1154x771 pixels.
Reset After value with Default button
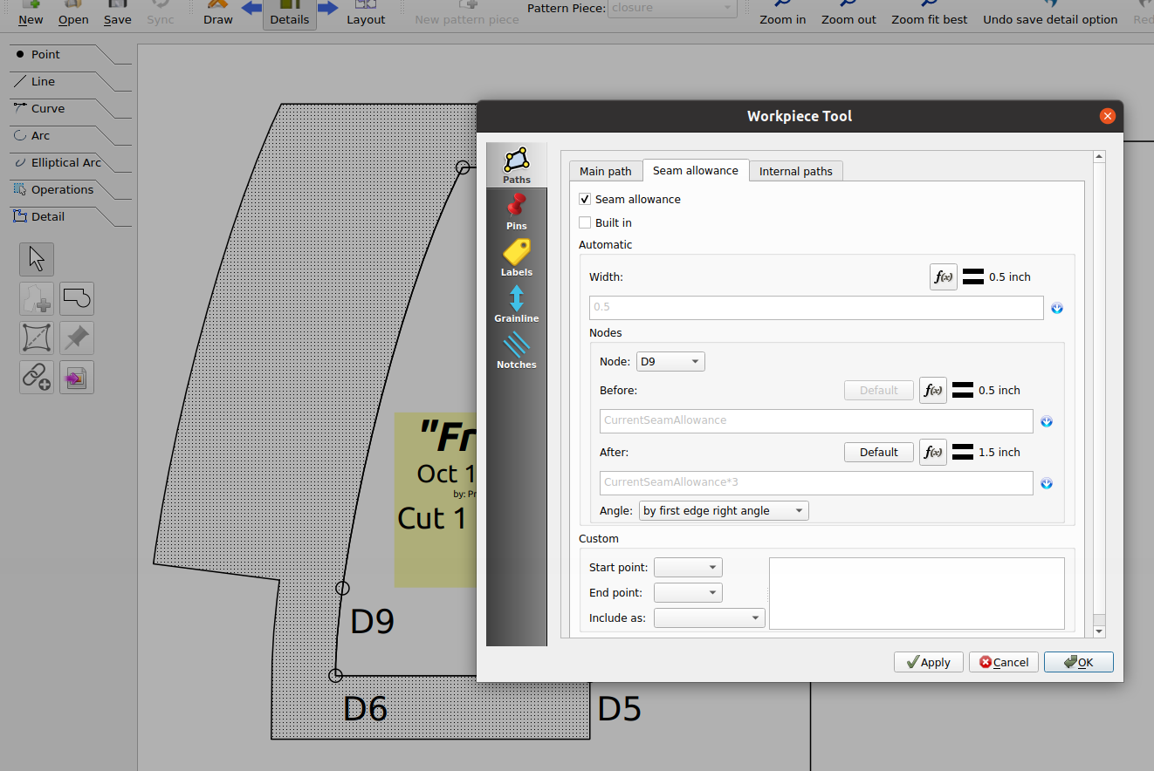[879, 452]
